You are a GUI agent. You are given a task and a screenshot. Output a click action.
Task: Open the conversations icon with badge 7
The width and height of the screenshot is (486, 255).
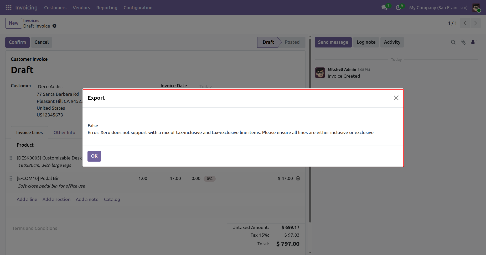coord(385,7)
